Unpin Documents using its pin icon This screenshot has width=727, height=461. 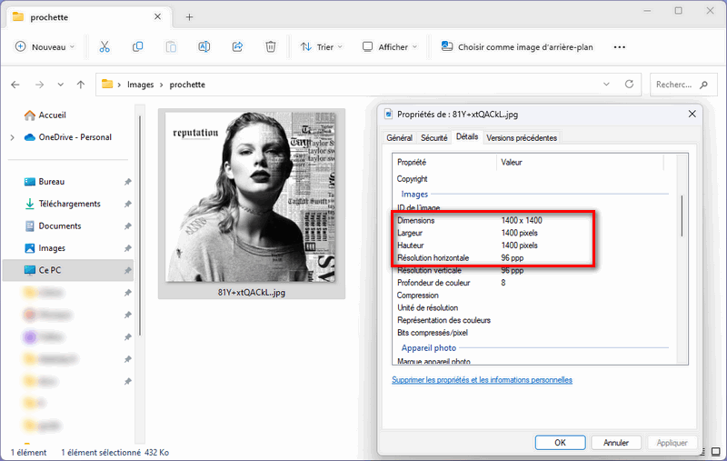(127, 226)
